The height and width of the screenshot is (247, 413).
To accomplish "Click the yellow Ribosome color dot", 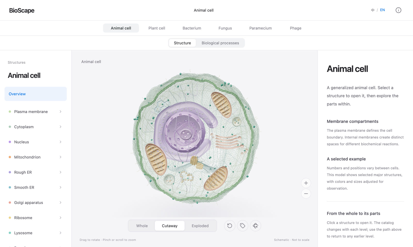I will coord(10,218).
